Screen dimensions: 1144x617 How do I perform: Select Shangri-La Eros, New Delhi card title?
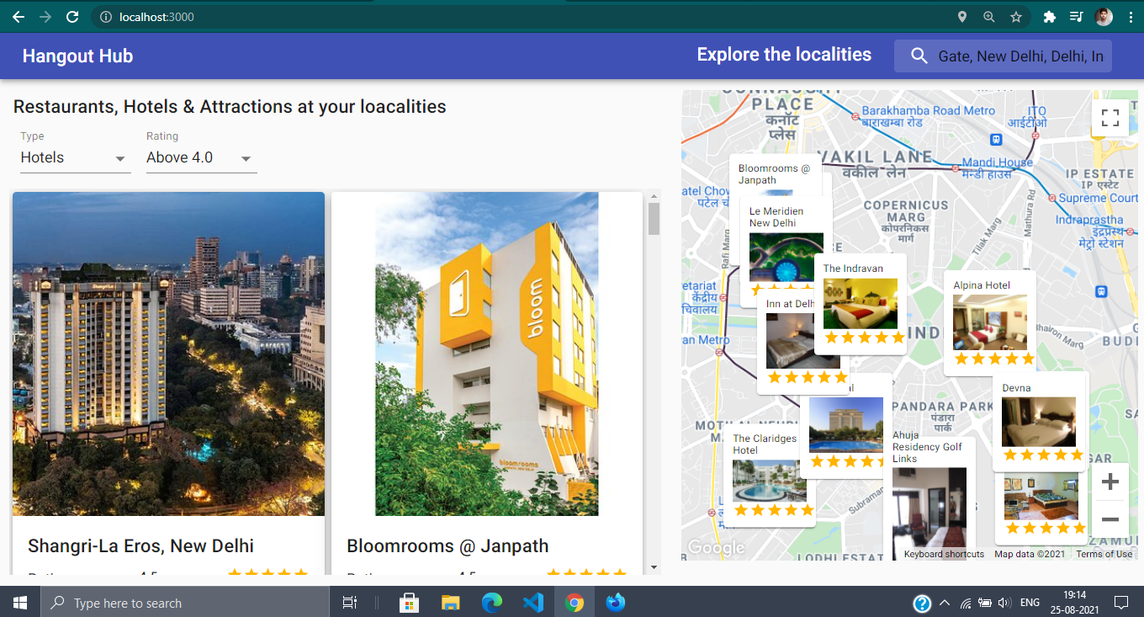(x=141, y=545)
